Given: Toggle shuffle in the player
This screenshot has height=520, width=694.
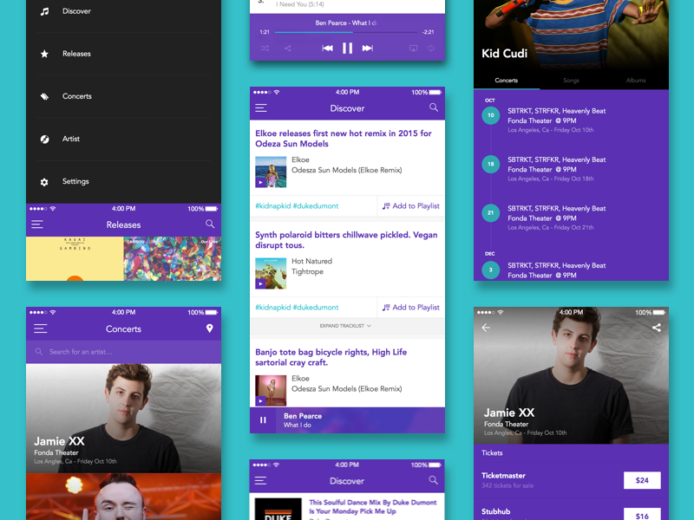Looking at the screenshot, I should pyautogui.click(x=265, y=49).
